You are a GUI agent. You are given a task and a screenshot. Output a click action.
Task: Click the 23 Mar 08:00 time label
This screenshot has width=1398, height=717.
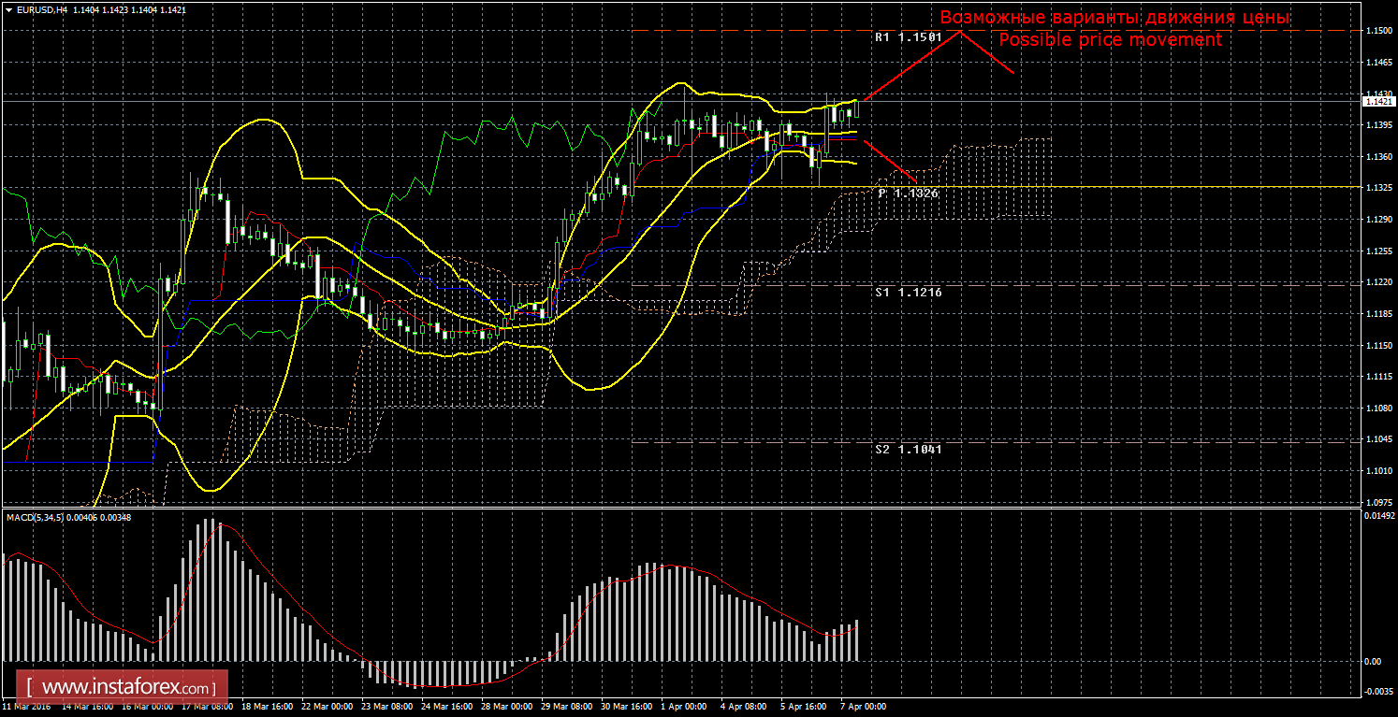coord(386,707)
